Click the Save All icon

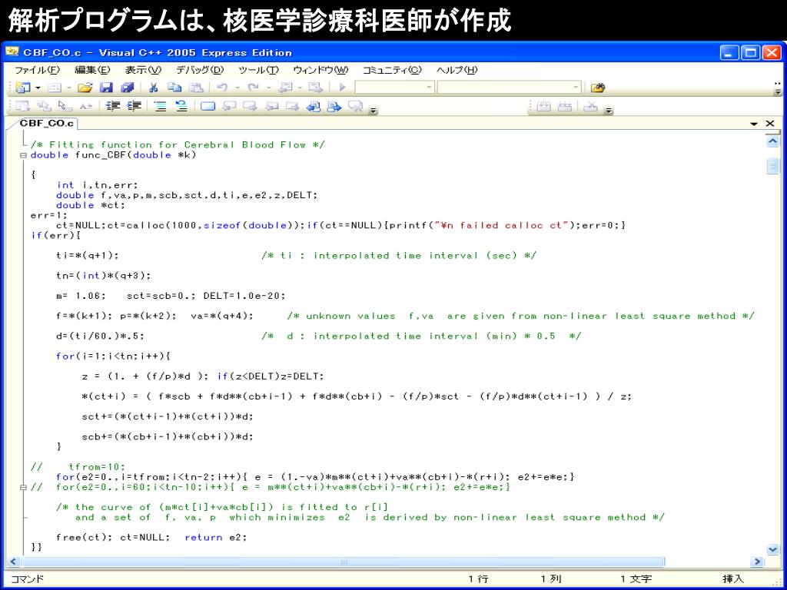(128, 88)
